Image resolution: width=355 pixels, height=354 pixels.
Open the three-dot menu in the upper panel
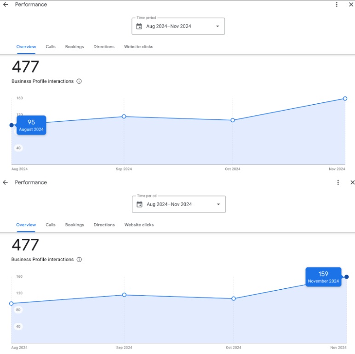pyautogui.click(x=337, y=5)
